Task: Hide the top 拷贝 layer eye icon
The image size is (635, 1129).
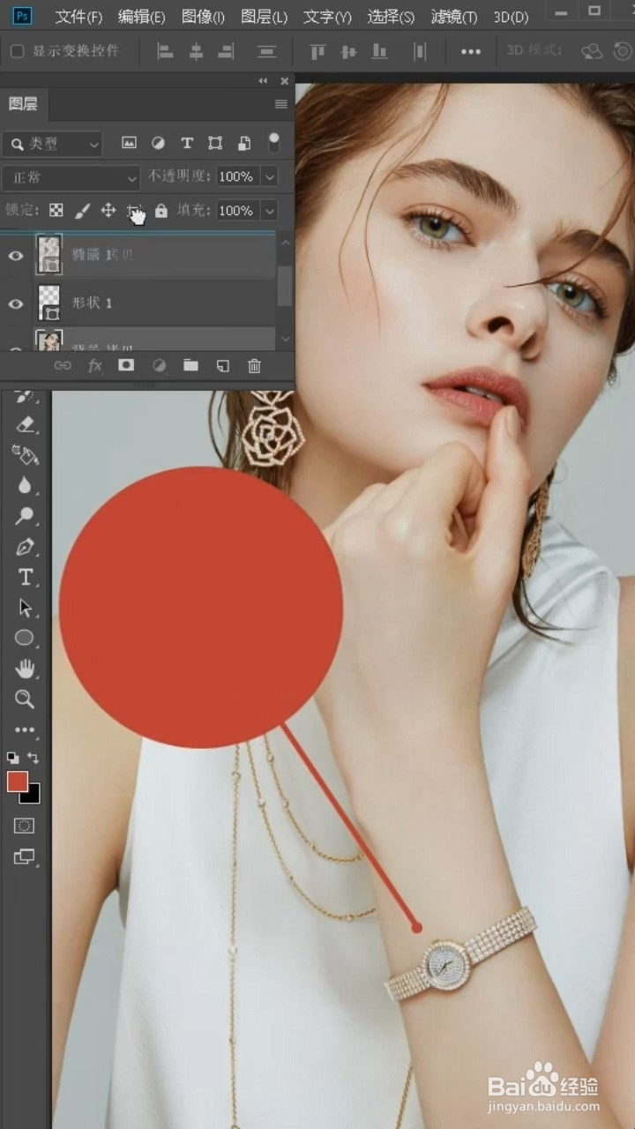Action: coord(15,256)
